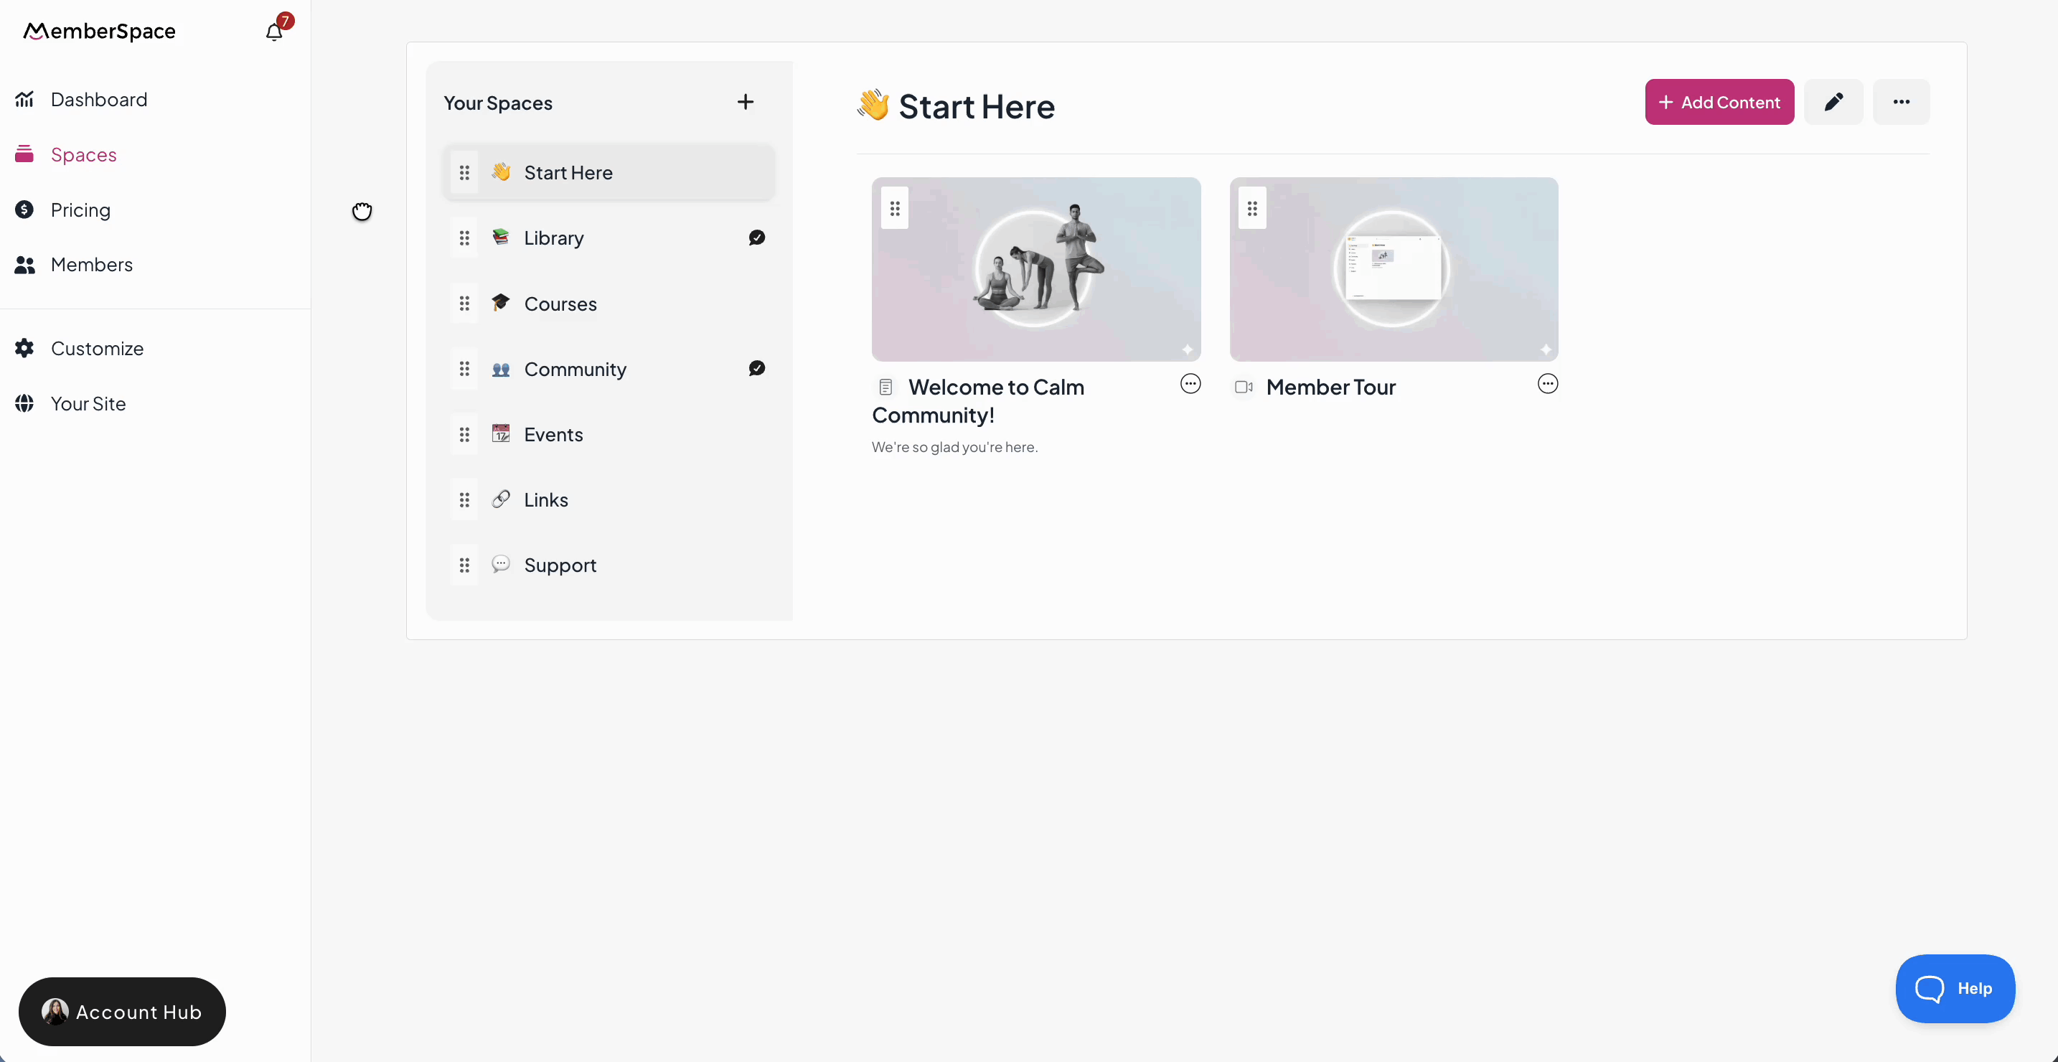Open options menu for Member Tour
The image size is (2058, 1062).
click(x=1546, y=385)
